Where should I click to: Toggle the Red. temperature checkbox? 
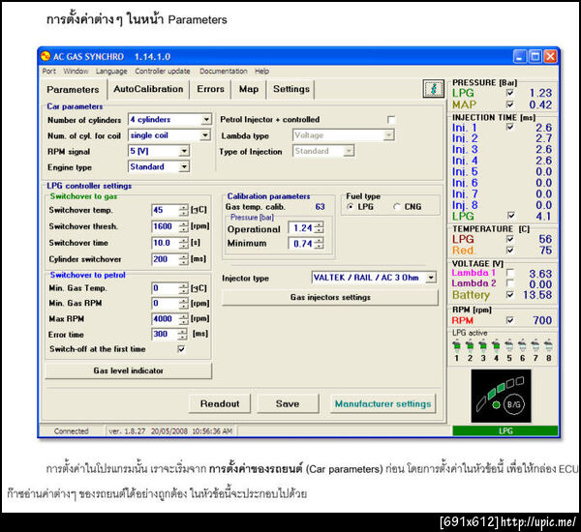tap(510, 251)
